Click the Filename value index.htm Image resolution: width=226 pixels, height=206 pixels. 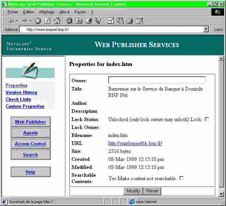(x=118, y=135)
